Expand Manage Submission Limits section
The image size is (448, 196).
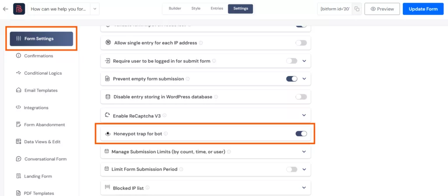304,151
